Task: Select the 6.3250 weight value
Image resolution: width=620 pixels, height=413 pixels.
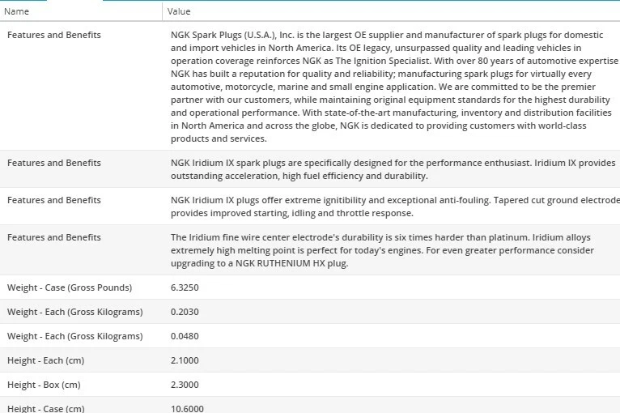Action: (185, 287)
